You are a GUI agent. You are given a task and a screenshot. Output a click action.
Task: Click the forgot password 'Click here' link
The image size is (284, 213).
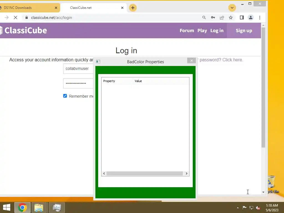[233, 60]
